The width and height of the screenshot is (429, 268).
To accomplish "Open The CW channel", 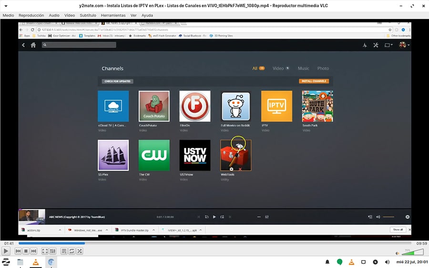I will [x=154, y=155].
